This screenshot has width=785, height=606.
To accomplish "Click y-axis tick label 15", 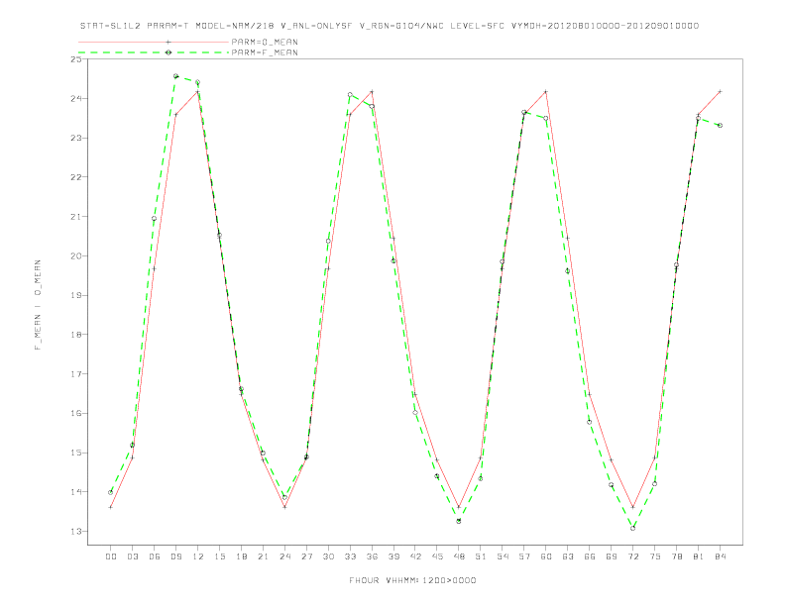I will click(76, 453).
